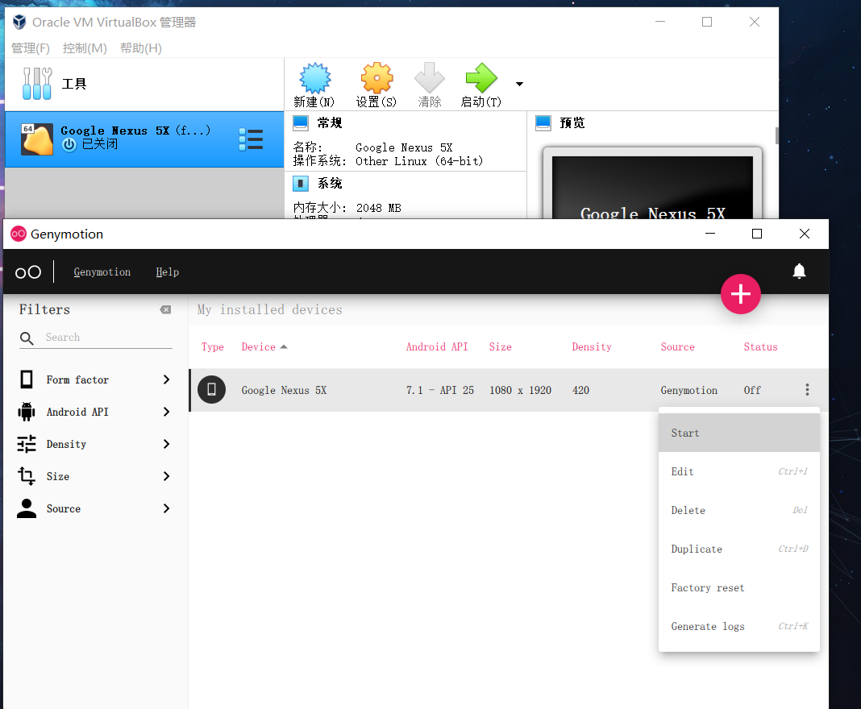Choose Duplicate from the device context menu
The width and height of the screenshot is (861, 709).
739,549
